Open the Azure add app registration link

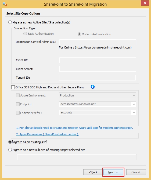[75, 128]
